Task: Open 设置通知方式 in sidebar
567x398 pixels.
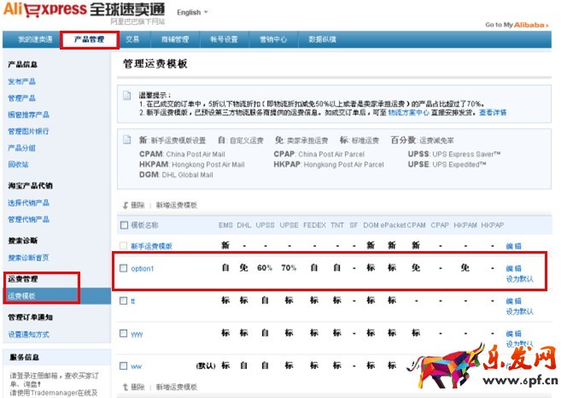Action: [28, 334]
